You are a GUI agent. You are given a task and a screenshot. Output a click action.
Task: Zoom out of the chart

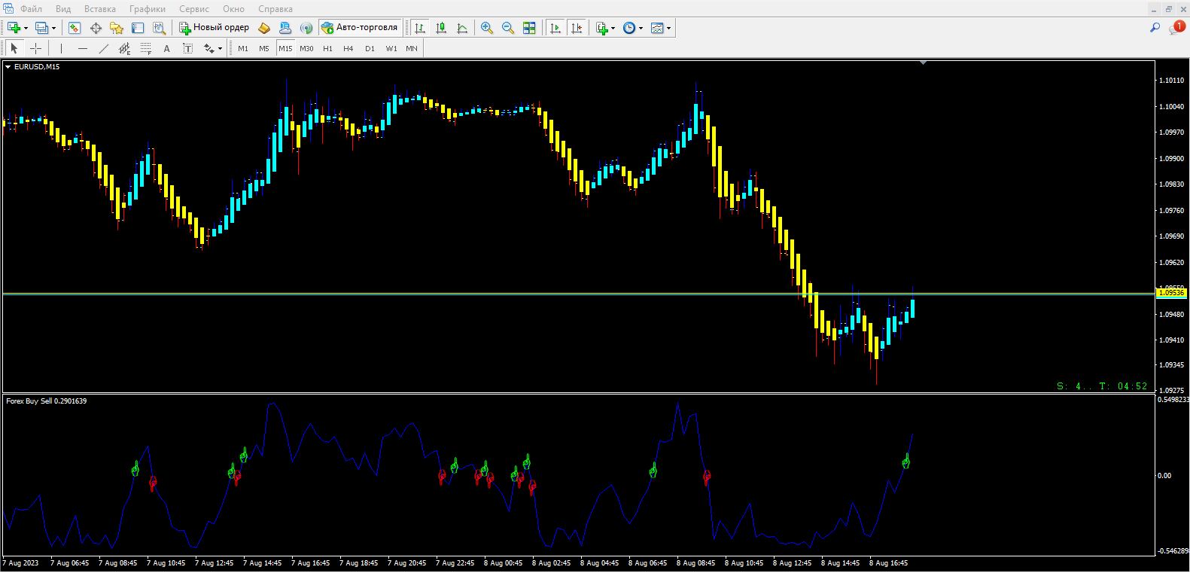pyautogui.click(x=508, y=28)
